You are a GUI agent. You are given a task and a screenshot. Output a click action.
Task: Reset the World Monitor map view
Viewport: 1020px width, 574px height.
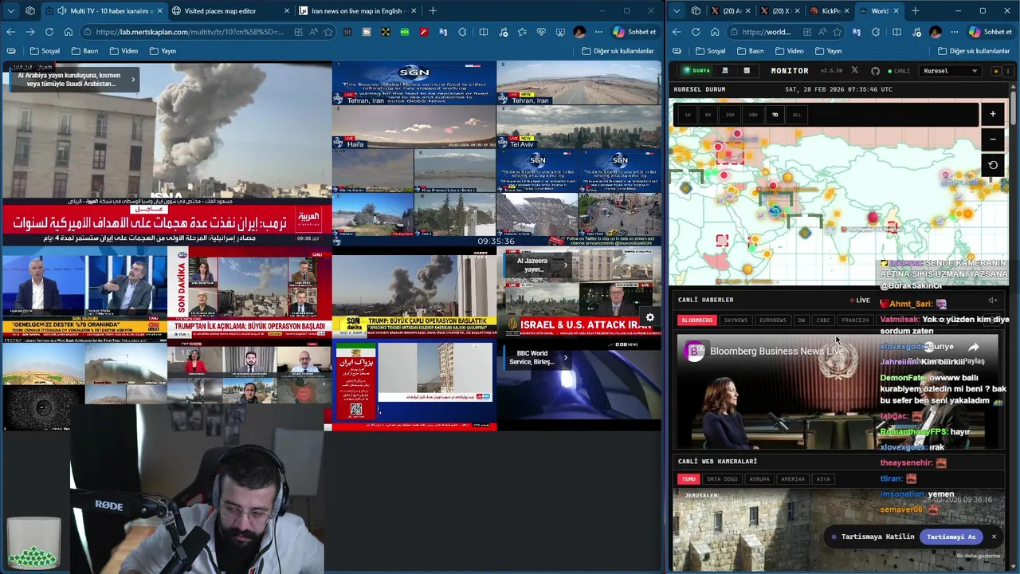pyautogui.click(x=993, y=165)
